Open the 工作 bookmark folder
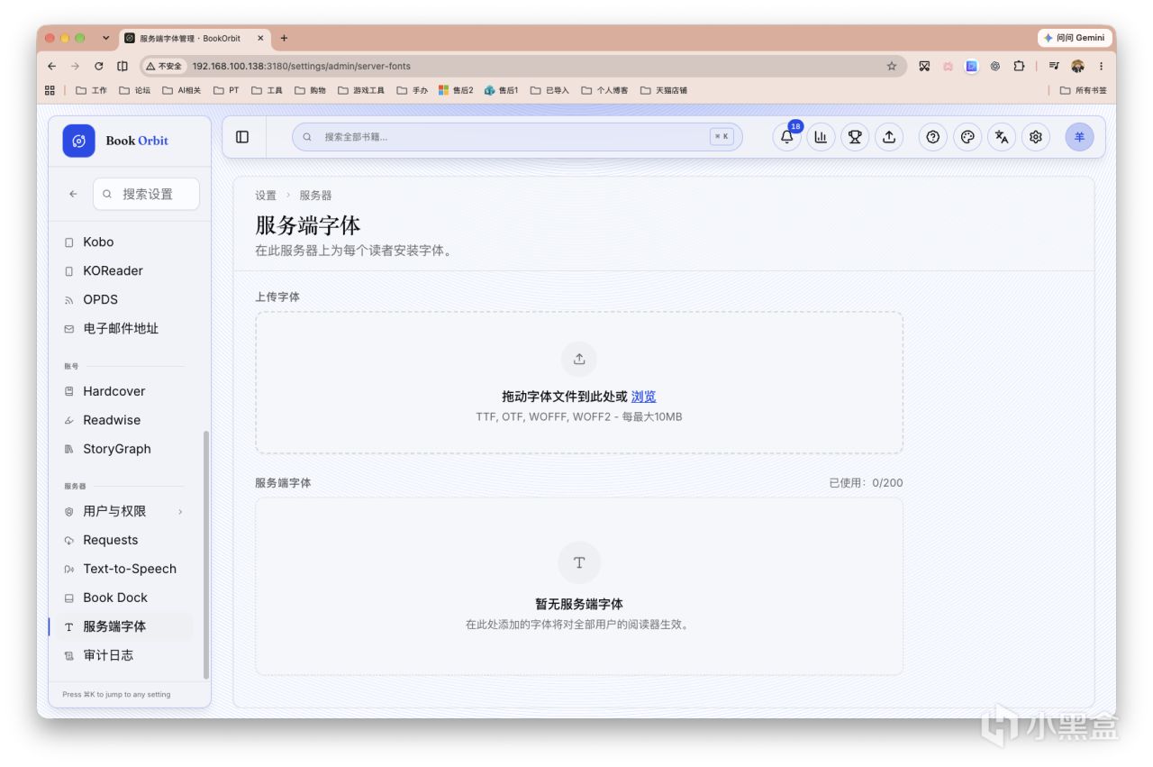Viewport: 1153px width, 767px height. click(x=92, y=90)
